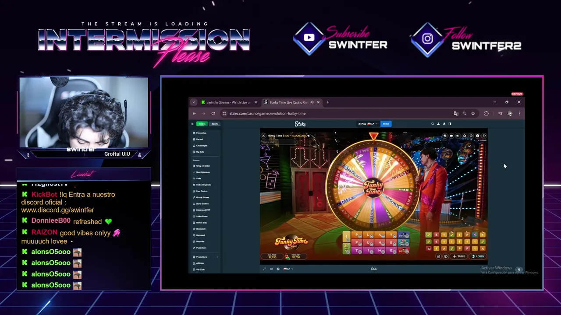The height and width of the screenshot is (315, 561).
Task: Click the autoplay circular arrows icon
Action: [x=445, y=256]
